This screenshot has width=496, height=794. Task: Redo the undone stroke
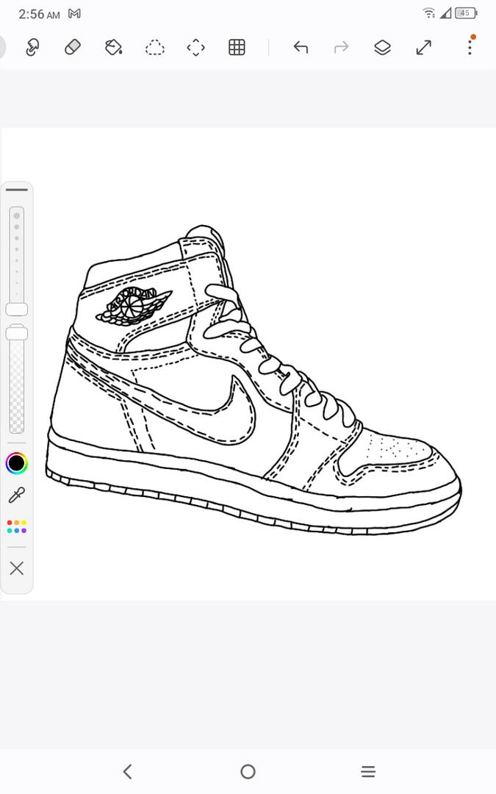[x=342, y=47]
